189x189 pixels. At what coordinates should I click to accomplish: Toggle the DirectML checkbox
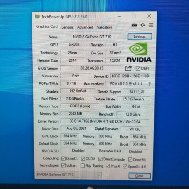(130, 159)
